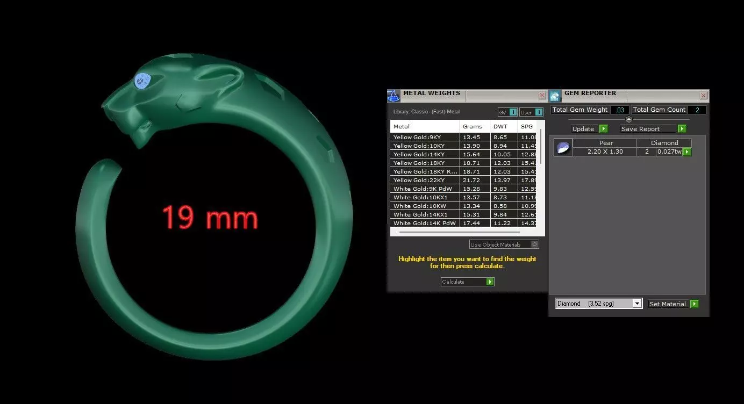The image size is (744, 404).
Task: Select the White Gold:14K PdW row
Action: point(463,223)
